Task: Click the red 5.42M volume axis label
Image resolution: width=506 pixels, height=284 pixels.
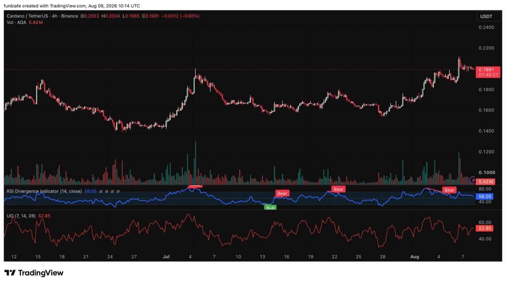Action: tap(485, 182)
